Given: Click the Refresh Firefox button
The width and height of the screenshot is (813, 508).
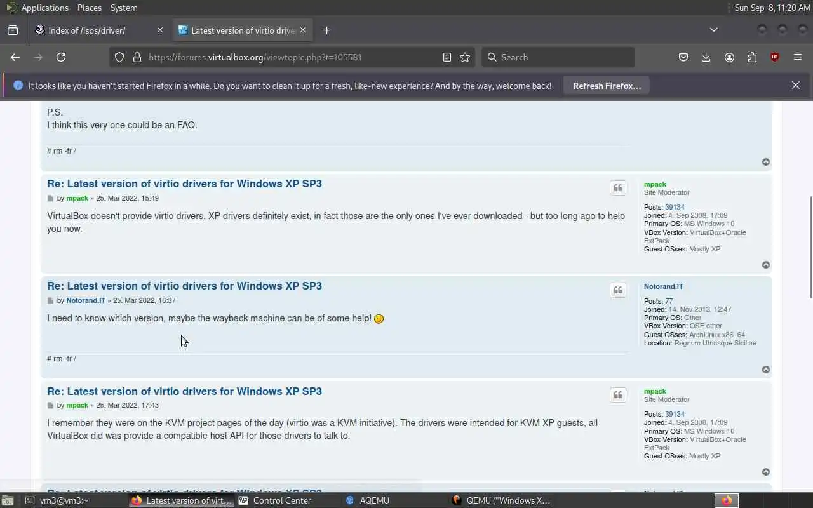Looking at the screenshot, I should pos(607,86).
